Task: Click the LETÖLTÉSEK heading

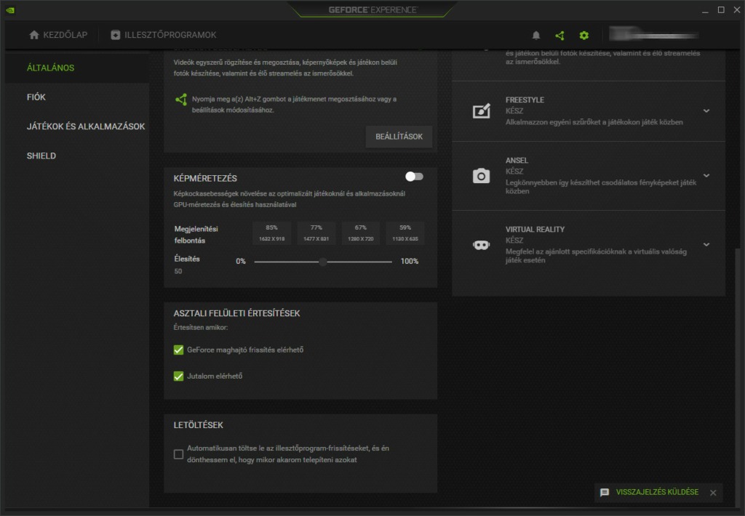Action: click(198, 425)
